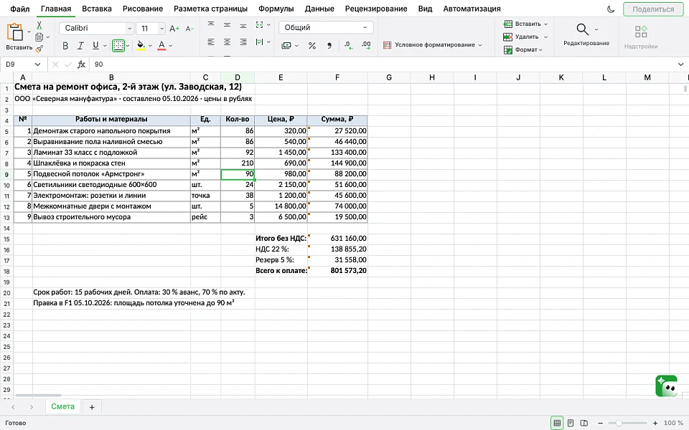Switch to the Вставка tab

pyautogui.click(x=97, y=9)
